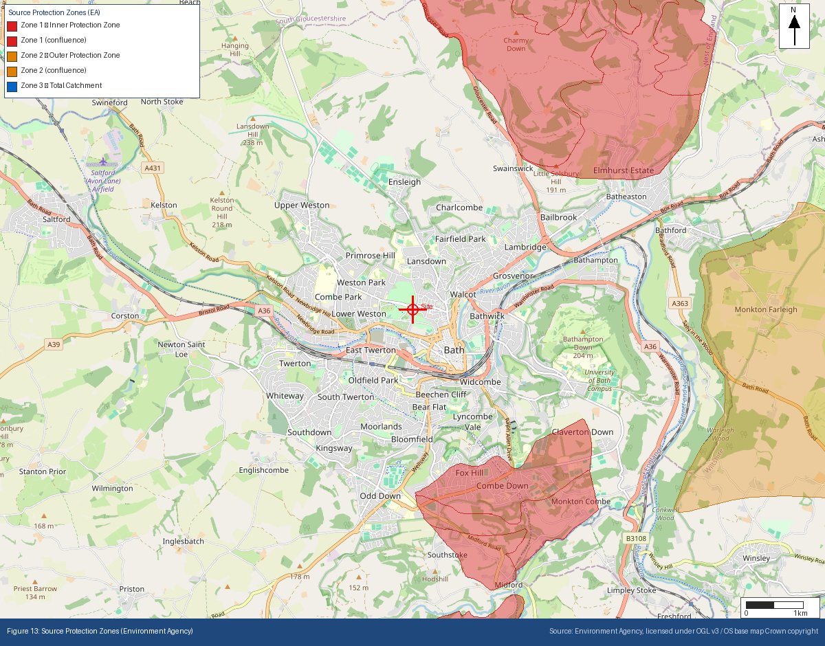Click the Kelston Round Hill peak marker
The height and width of the screenshot is (646, 825).
coord(221,192)
